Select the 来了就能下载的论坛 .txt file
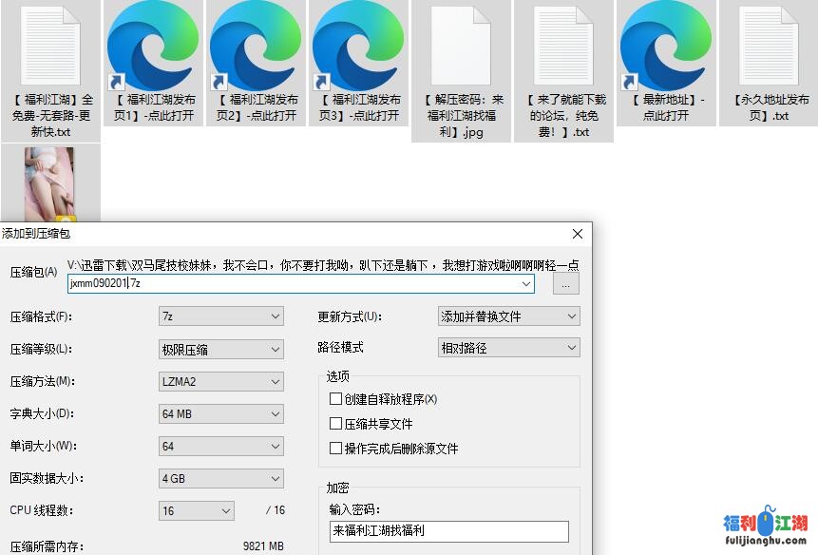818x555 pixels. coord(563,48)
